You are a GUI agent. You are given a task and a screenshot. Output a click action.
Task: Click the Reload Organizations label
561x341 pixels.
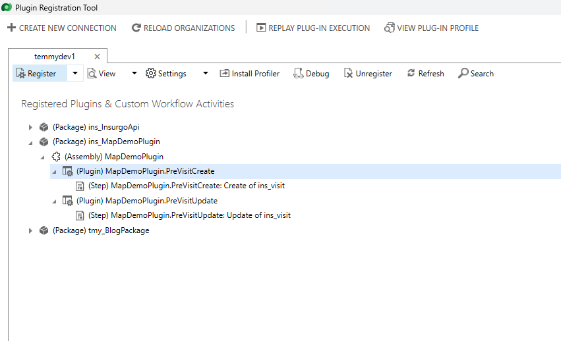[x=189, y=28]
